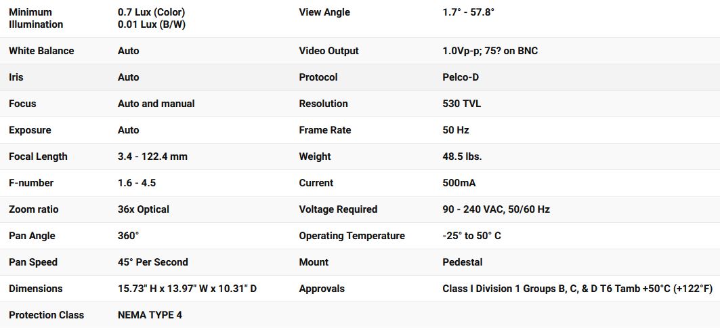Click the "500mA" current value

(x=458, y=183)
